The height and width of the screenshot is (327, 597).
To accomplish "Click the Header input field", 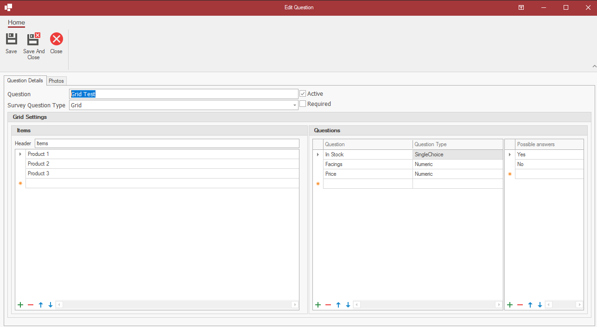I will pyautogui.click(x=167, y=143).
